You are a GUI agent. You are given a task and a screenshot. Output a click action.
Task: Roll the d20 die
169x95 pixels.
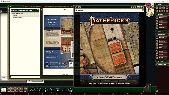pos(33,90)
